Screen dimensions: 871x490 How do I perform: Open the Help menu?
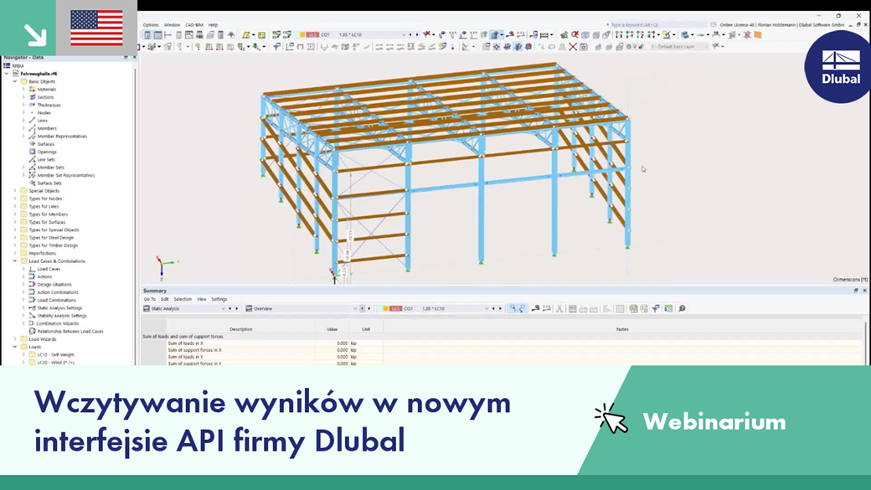click(213, 25)
